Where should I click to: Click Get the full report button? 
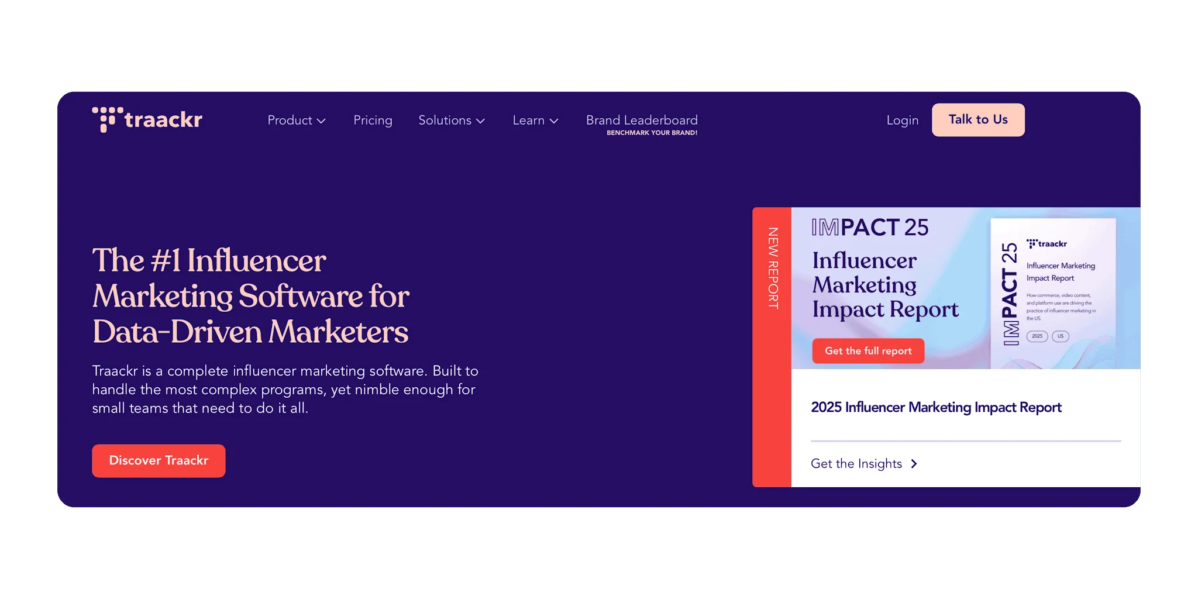(868, 351)
